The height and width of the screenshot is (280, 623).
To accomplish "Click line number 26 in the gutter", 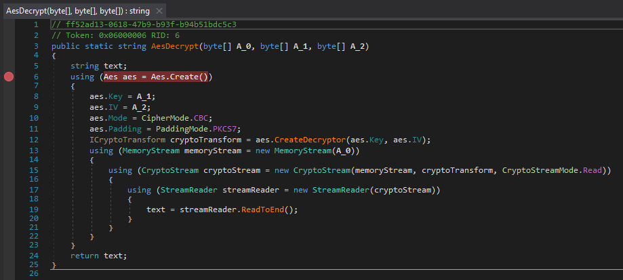I will pos(34,273).
